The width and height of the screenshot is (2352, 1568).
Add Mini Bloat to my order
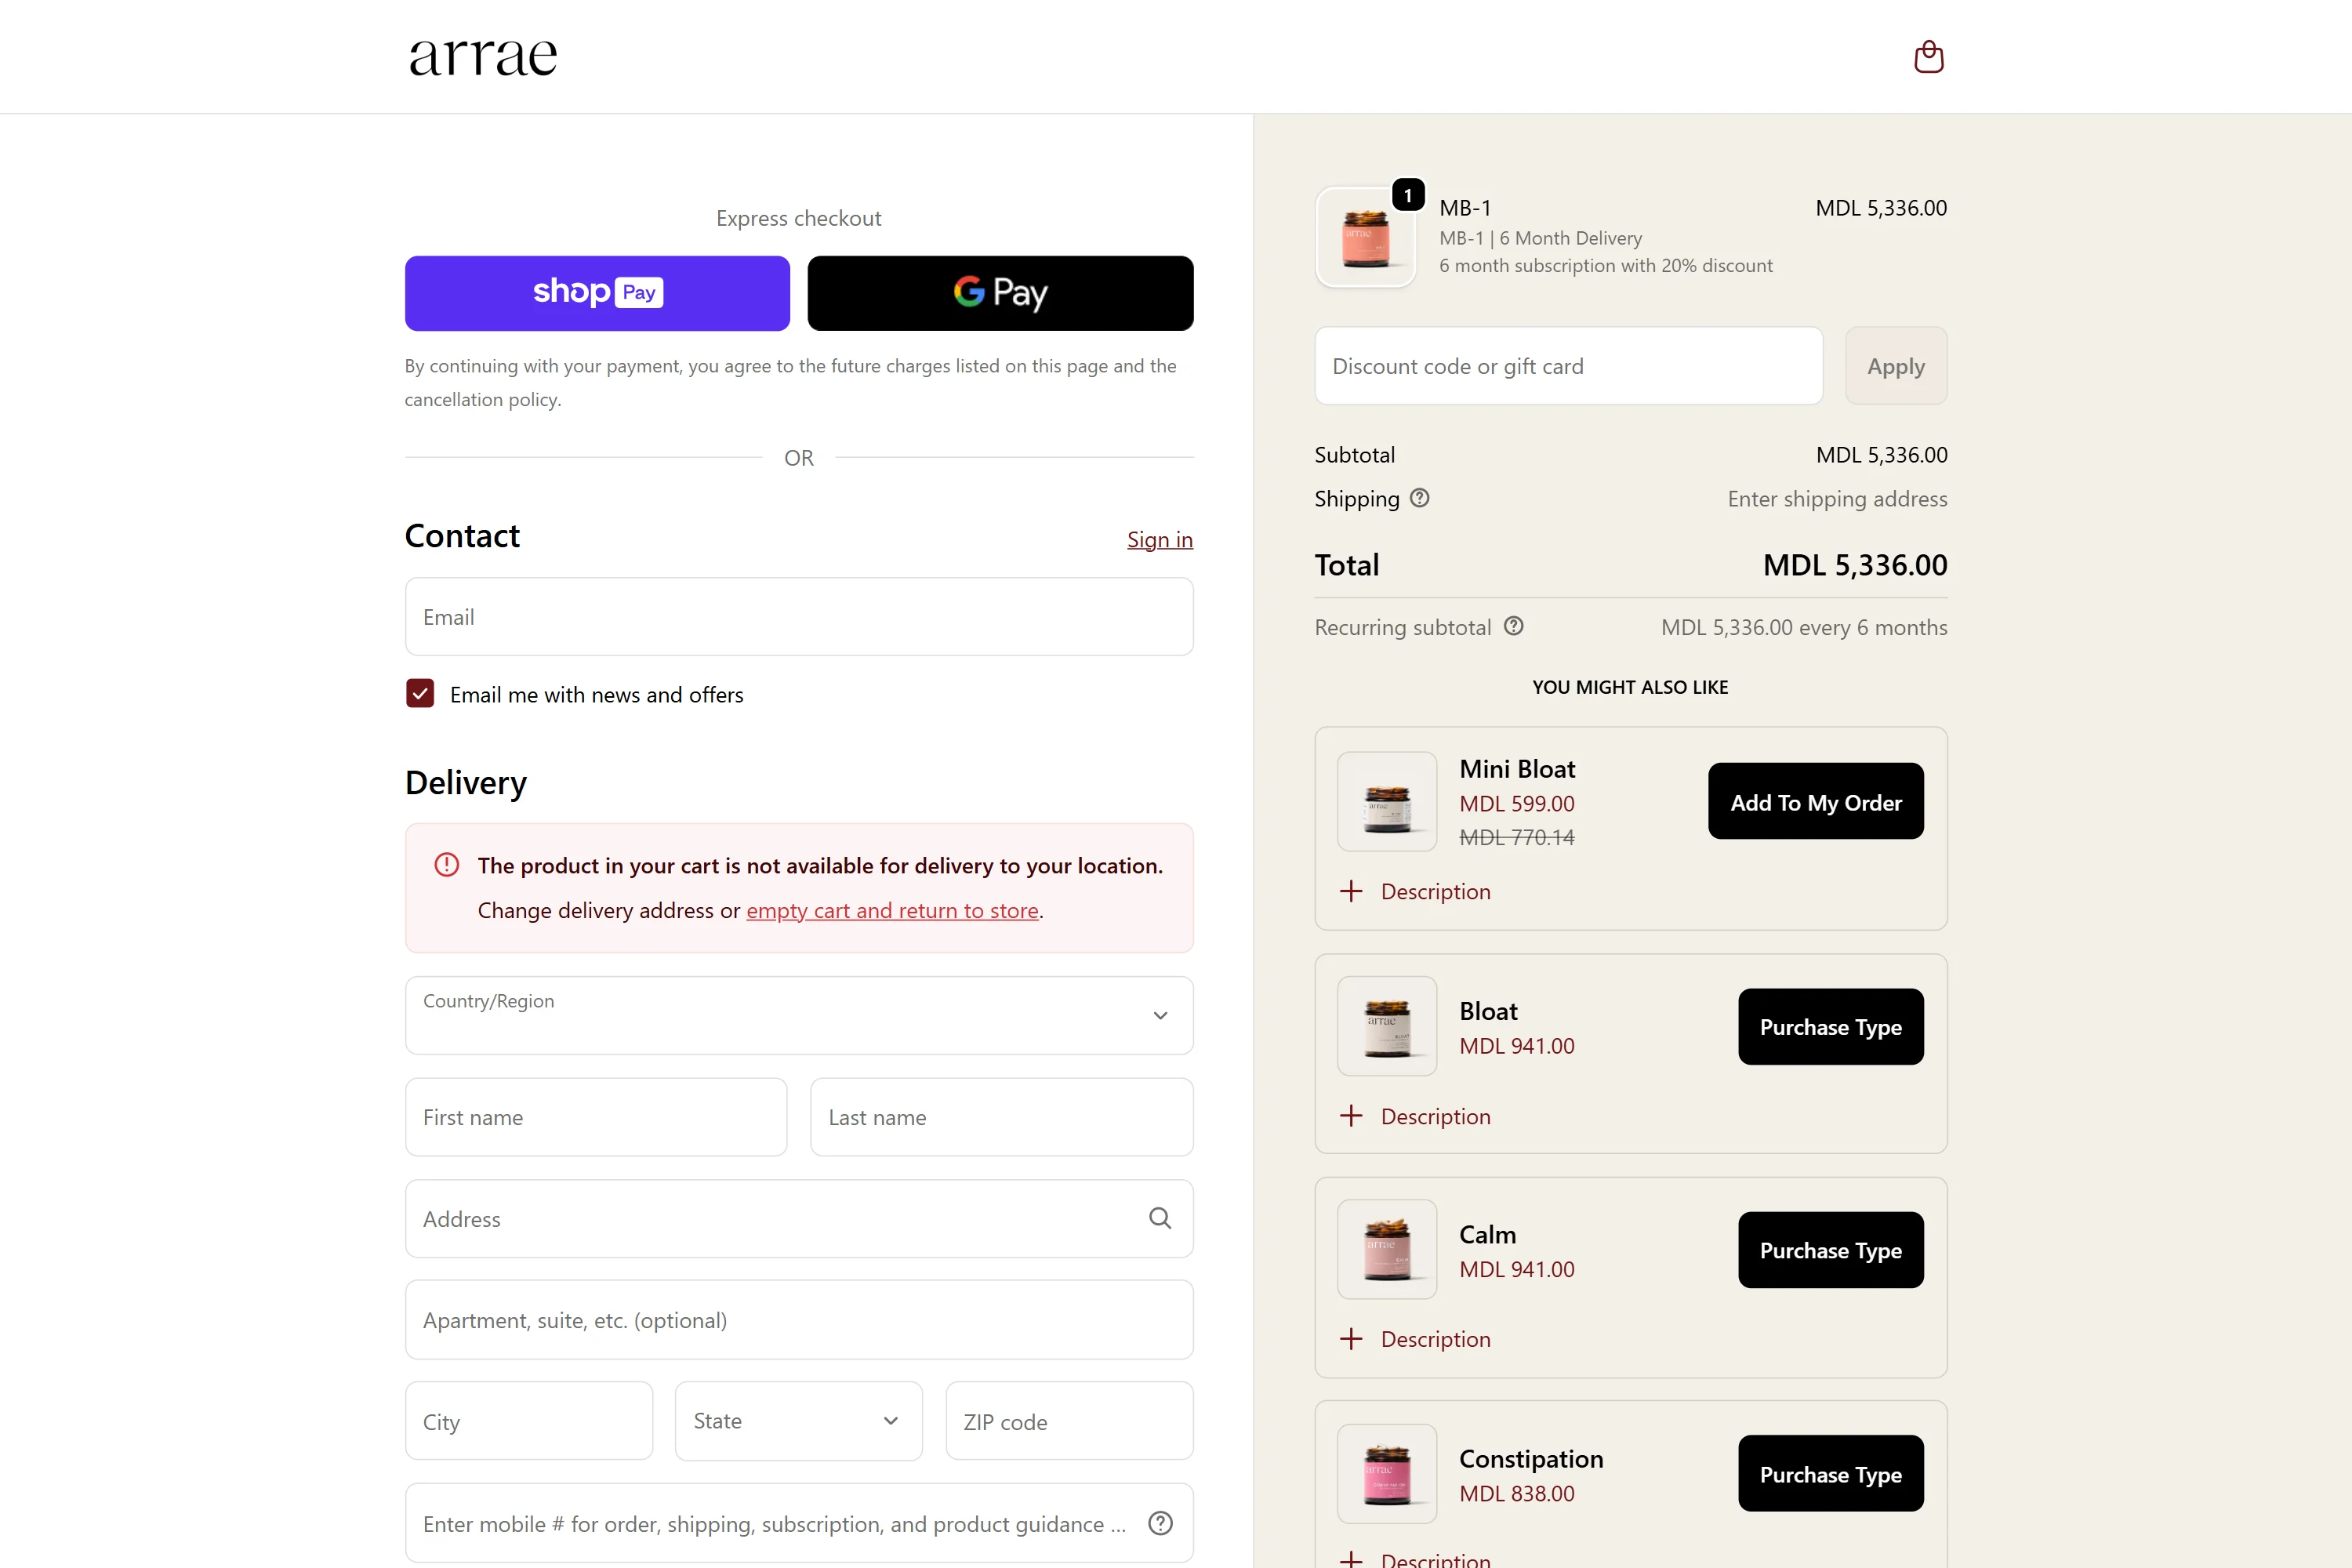click(x=1815, y=802)
